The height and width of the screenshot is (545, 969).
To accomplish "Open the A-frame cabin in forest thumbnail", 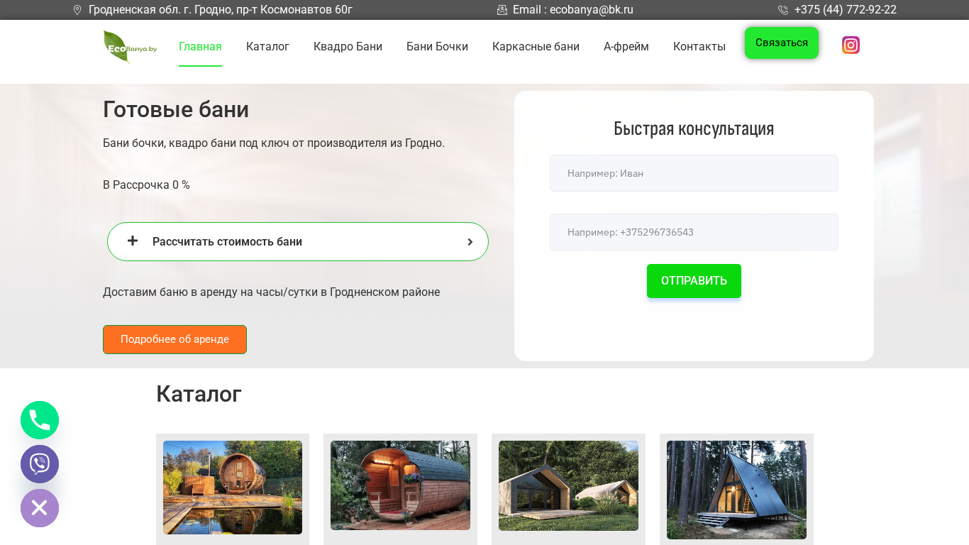I will point(736,490).
